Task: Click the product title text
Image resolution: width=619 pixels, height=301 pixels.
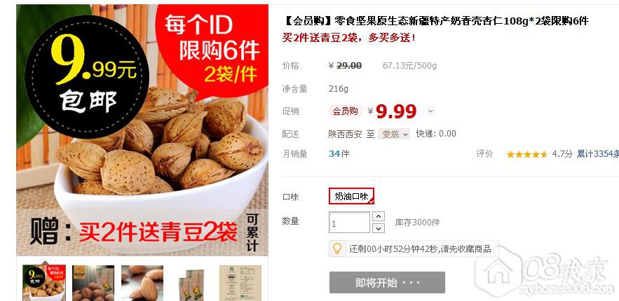Action: point(436,21)
